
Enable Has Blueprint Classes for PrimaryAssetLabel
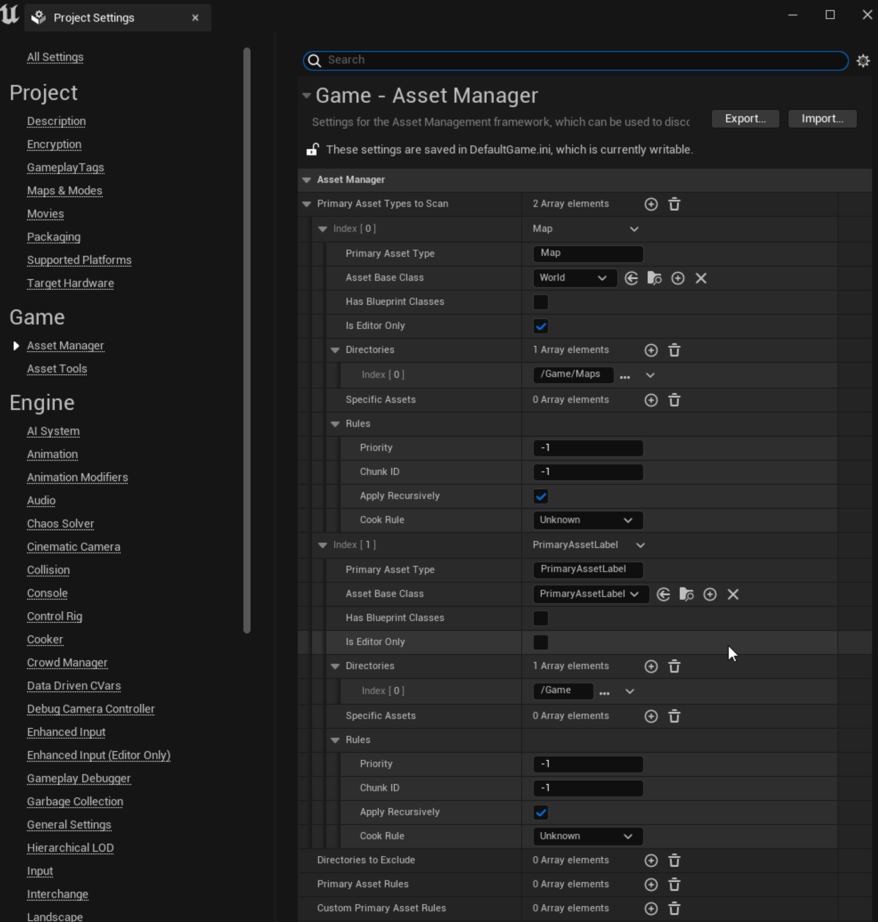[541, 618]
